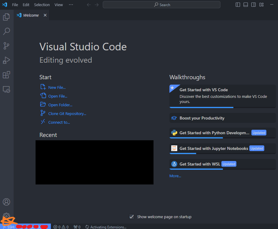The width and height of the screenshot is (278, 229).
Task: Uncheck Show welcome page on startup
Action: [132, 217]
